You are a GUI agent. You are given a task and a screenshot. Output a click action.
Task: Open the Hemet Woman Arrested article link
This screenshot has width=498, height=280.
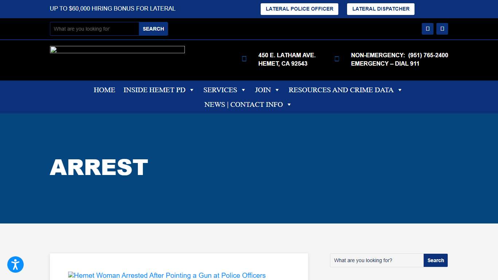click(x=170, y=275)
